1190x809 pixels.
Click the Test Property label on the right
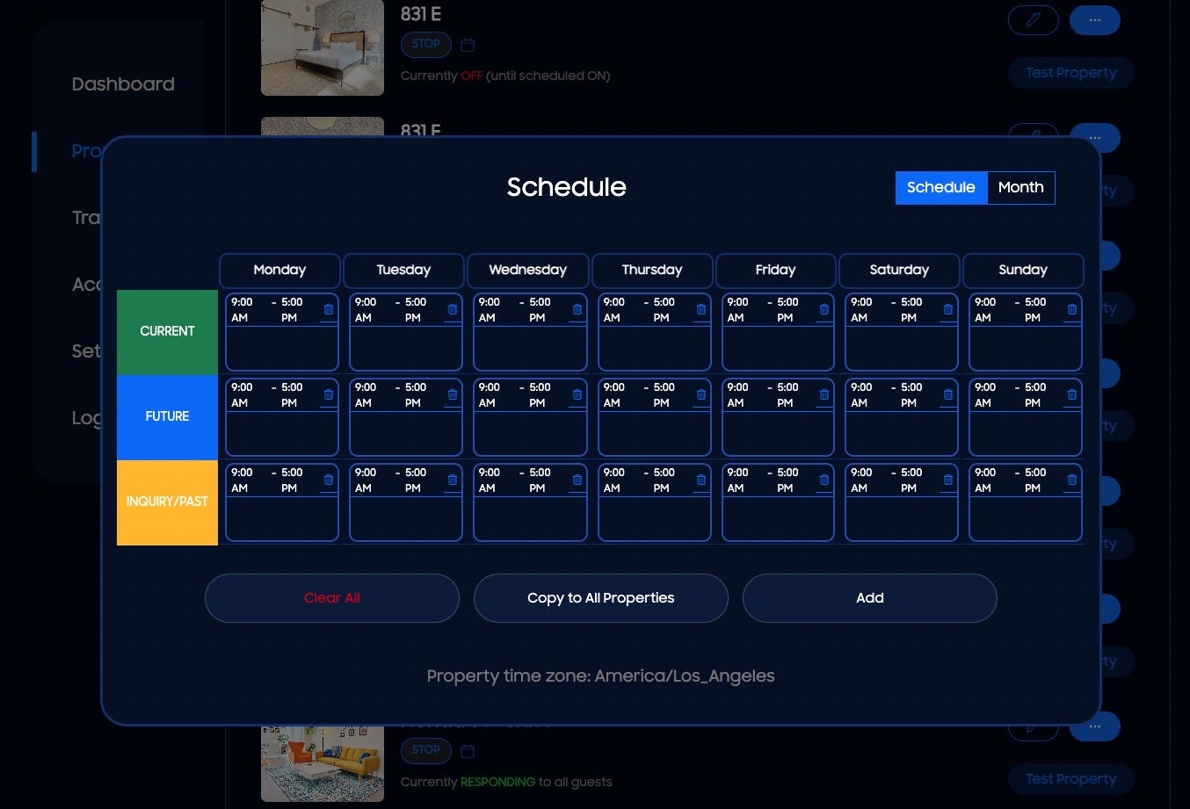pos(1070,73)
